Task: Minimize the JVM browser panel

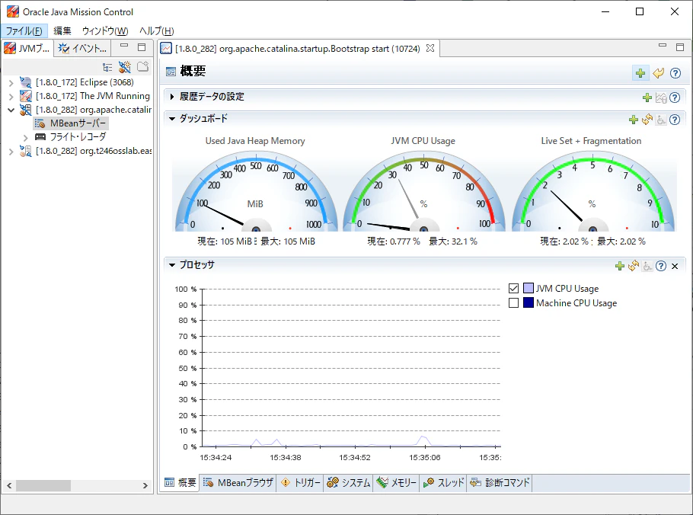Action: (x=123, y=46)
